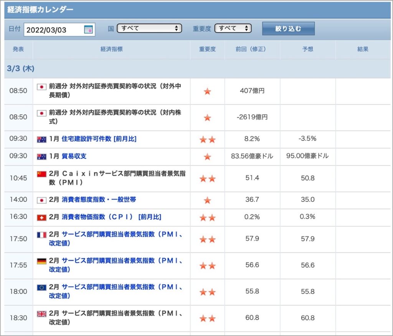The height and width of the screenshot is (336, 393).
Task: Click the 絞り込む filter button
Action: (288, 28)
